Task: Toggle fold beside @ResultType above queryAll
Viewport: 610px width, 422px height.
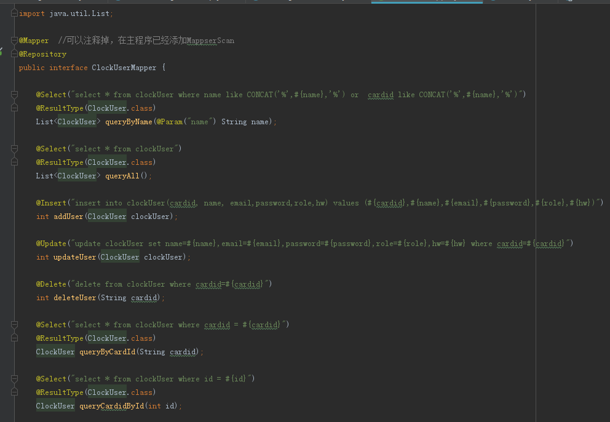Action: click(x=14, y=162)
